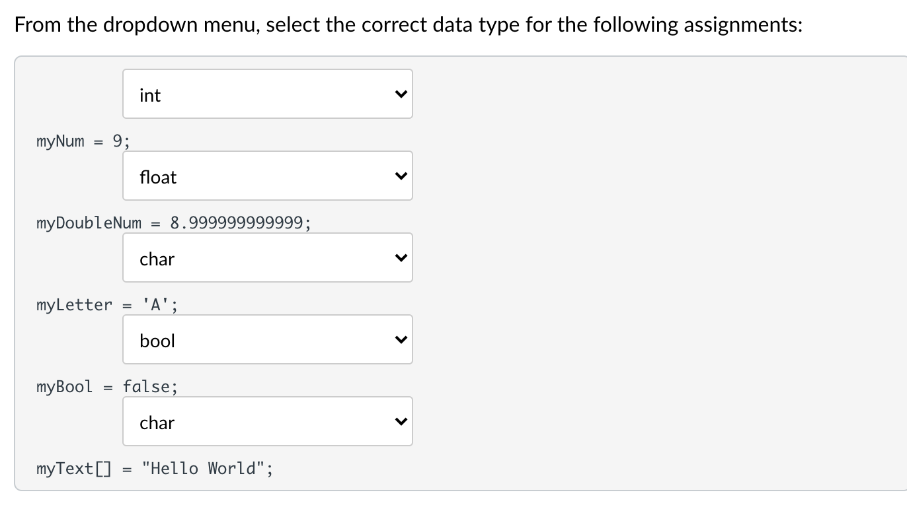Open the char dropdown above myLetter
Image resolution: width=907 pixels, height=511 pixels.
[x=267, y=258]
